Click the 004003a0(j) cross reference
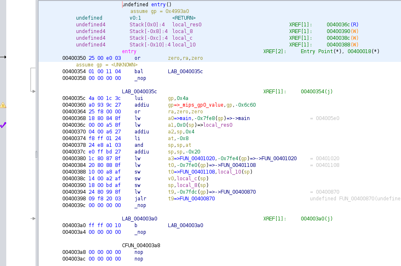 click(x=317, y=219)
